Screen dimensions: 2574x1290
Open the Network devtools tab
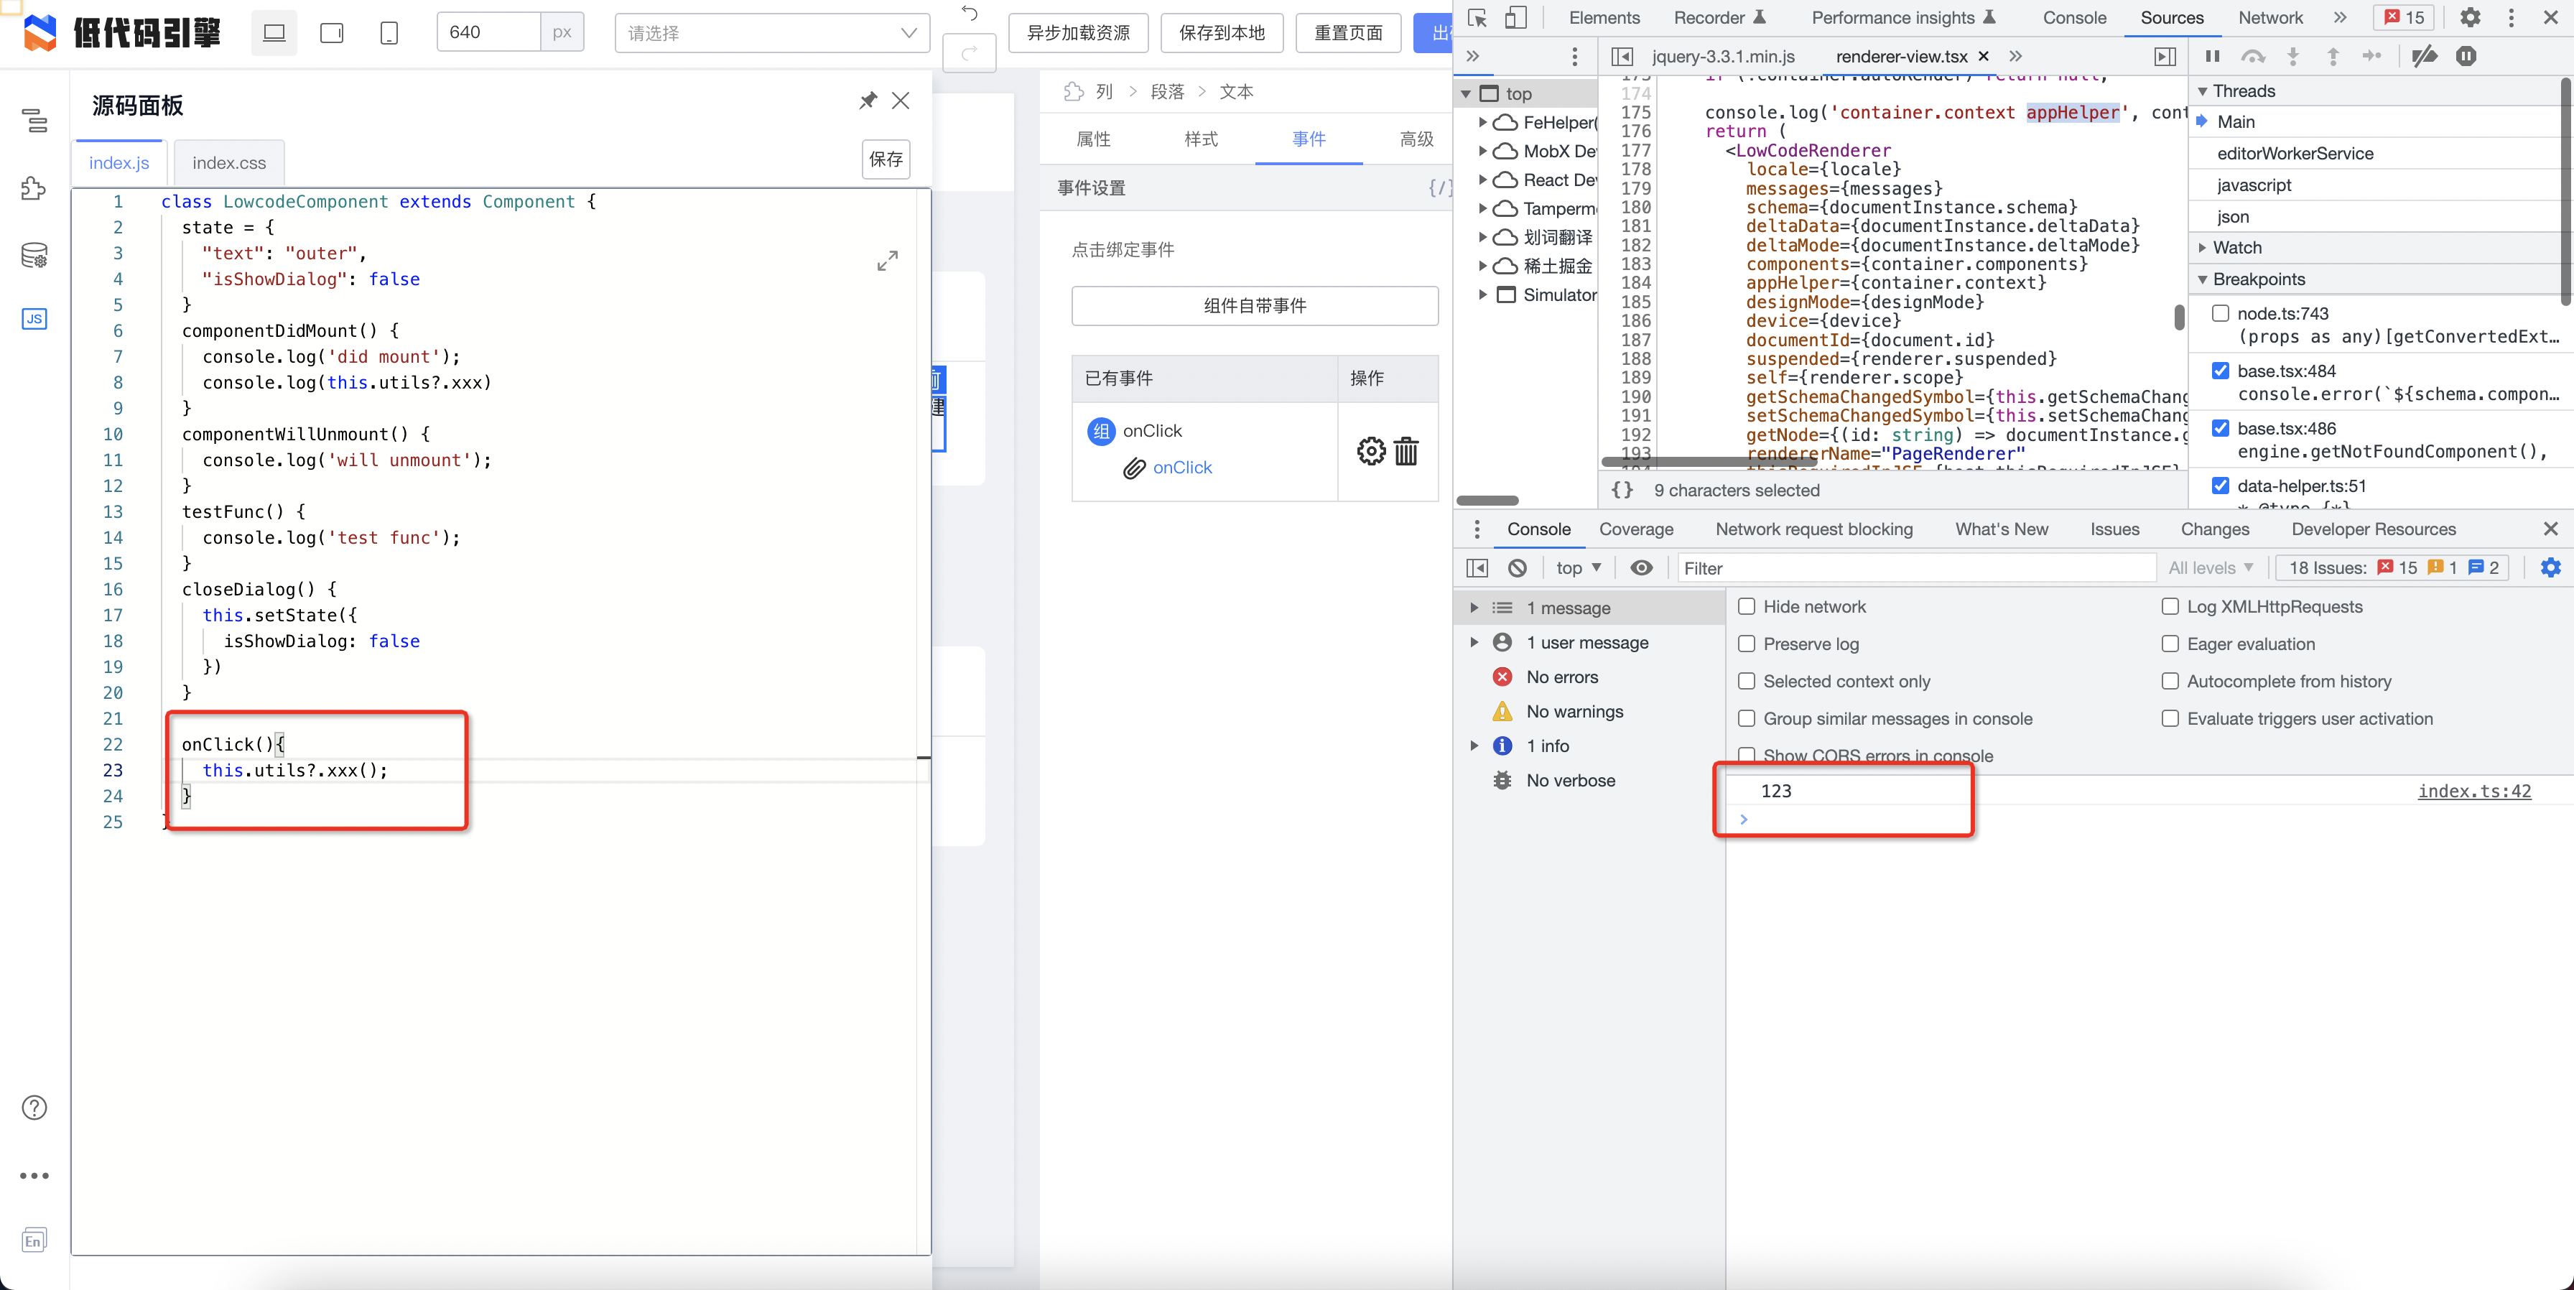coord(2269,17)
